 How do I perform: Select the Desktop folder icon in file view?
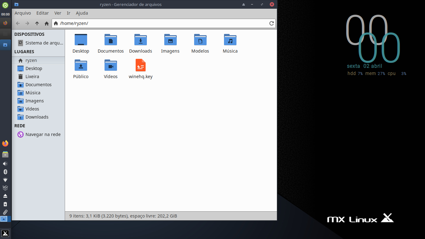[81, 40]
